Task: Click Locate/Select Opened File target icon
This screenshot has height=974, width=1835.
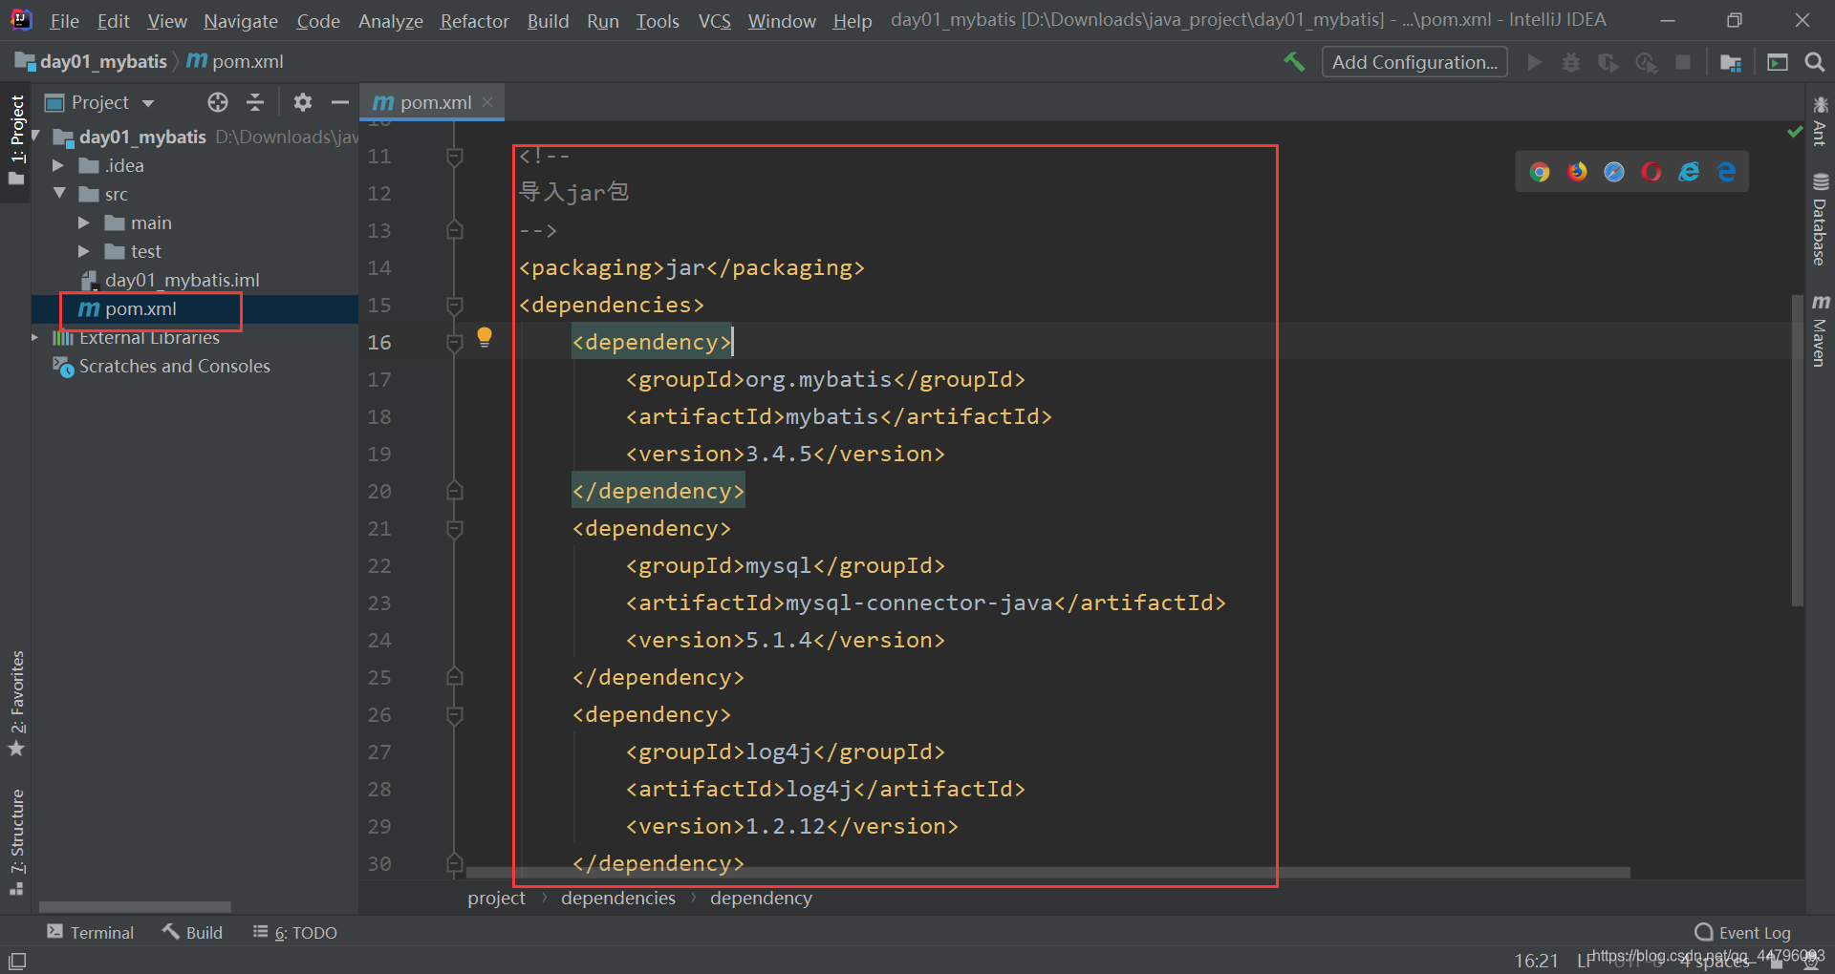Action: [218, 102]
